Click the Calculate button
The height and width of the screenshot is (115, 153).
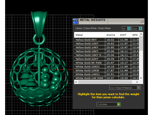[x=108, y=104]
